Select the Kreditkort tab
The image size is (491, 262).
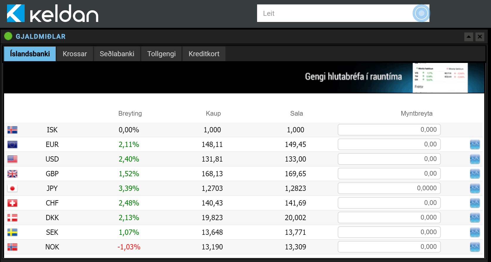[x=204, y=54]
